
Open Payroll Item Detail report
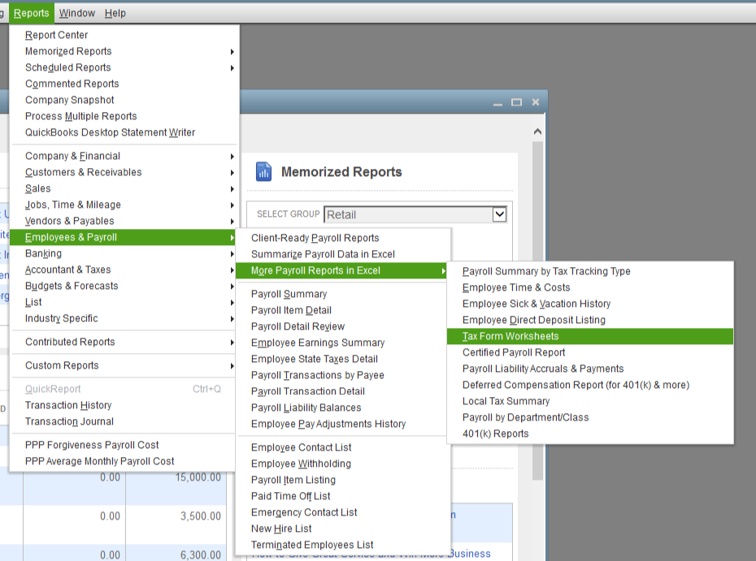[343, 311]
